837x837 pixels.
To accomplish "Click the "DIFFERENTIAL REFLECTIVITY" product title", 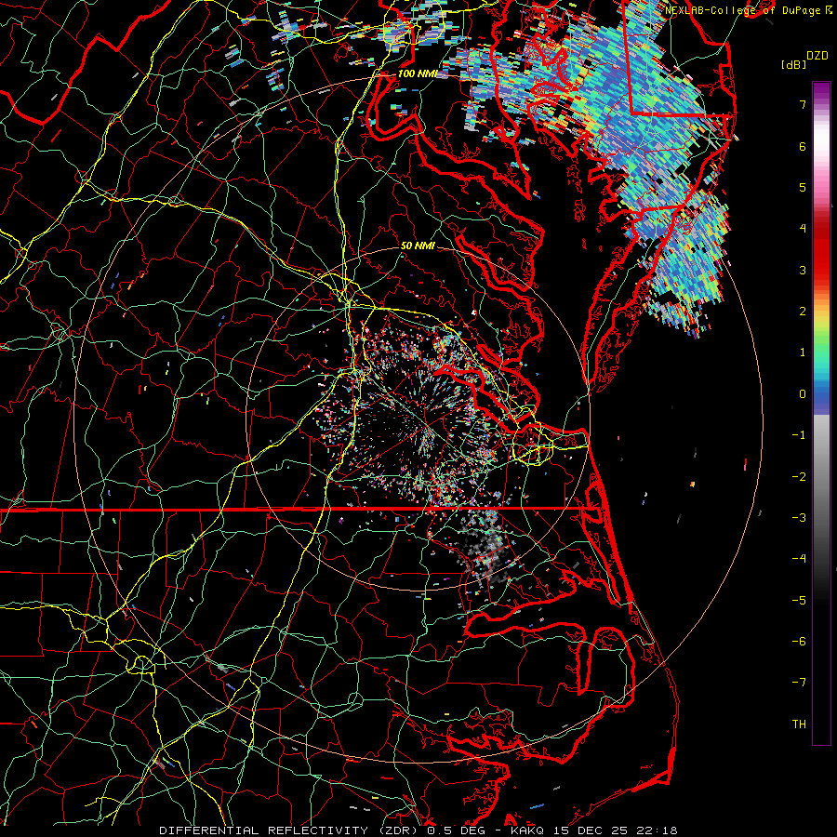I will (x=264, y=830).
